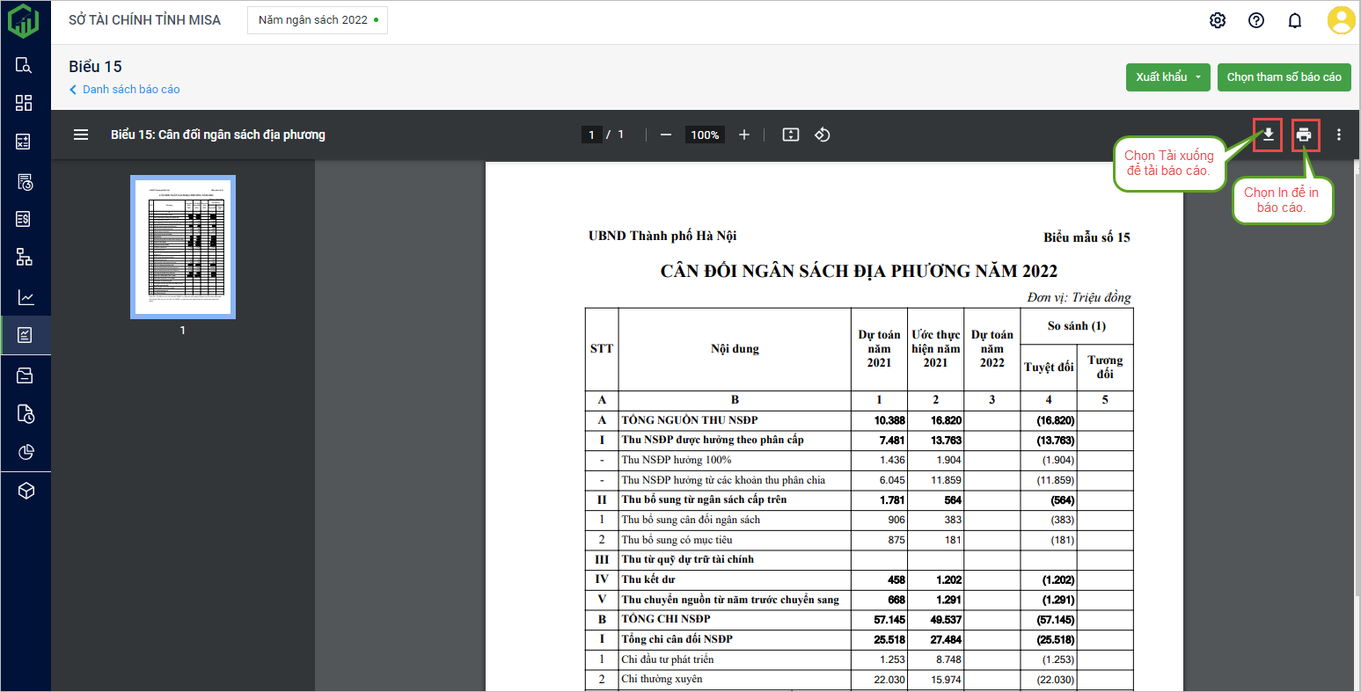Zoom in with the plus icon
This screenshot has width=1361, height=692.
click(744, 135)
